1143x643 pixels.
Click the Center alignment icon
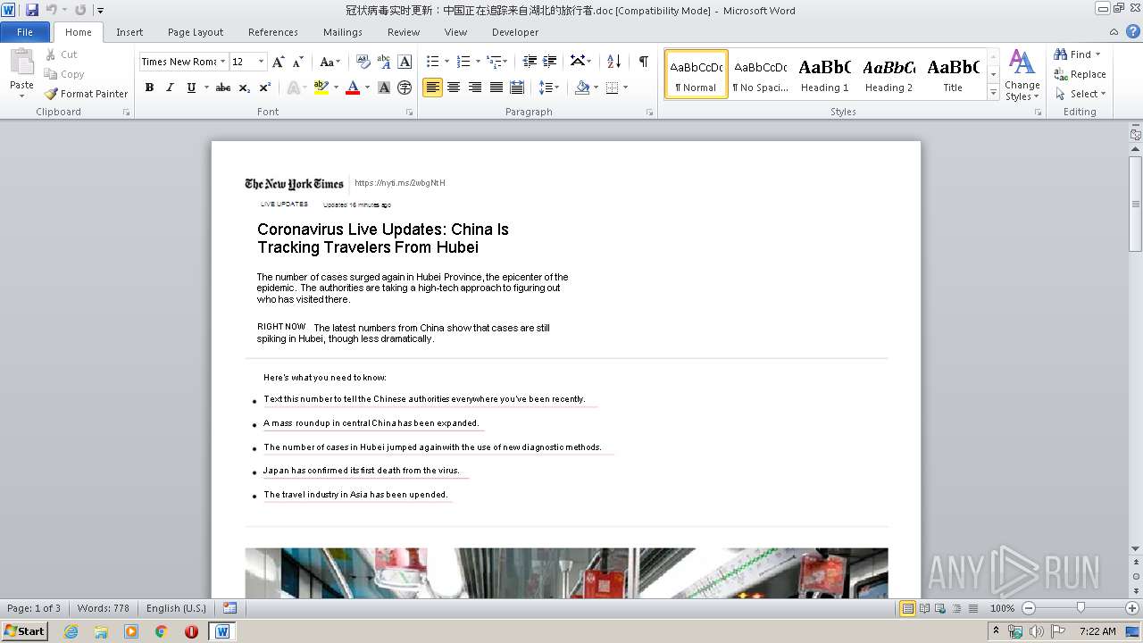pyautogui.click(x=454, y=88)
